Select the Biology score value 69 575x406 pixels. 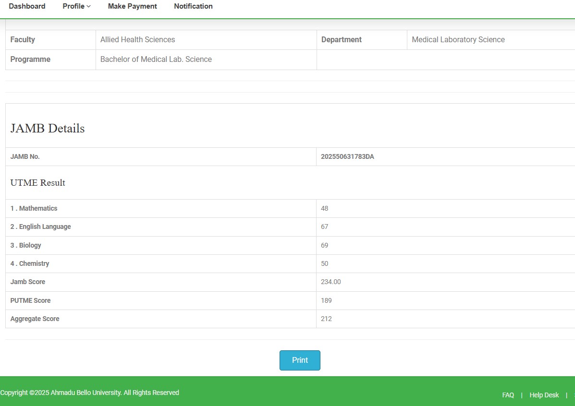[325, 245]
